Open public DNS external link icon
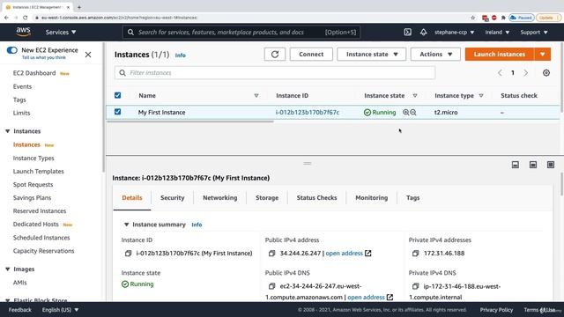 point(390,298)
